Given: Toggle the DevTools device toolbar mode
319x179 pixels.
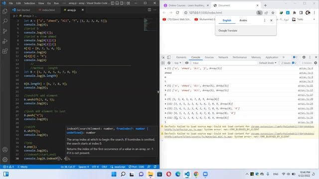Looking at the screenshot, I should pyautogui.click(x=168, y=57).
